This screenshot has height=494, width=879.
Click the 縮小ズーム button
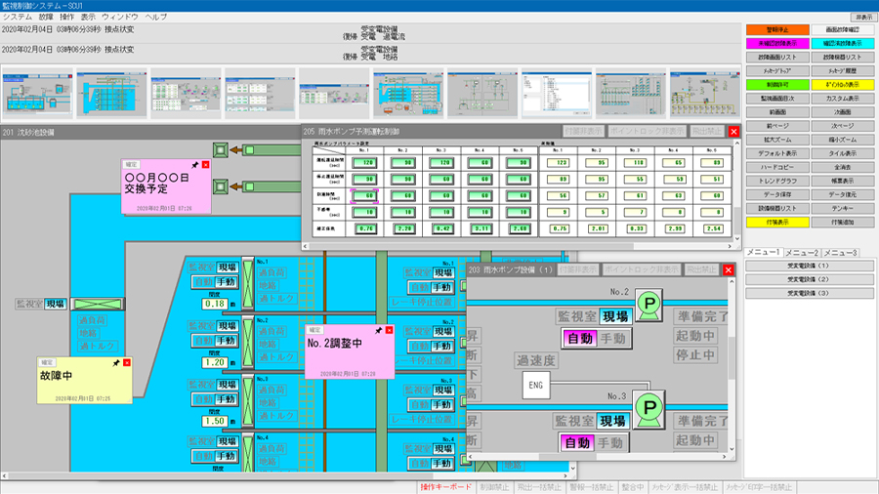pyautogui.click(x=843, y=140)
